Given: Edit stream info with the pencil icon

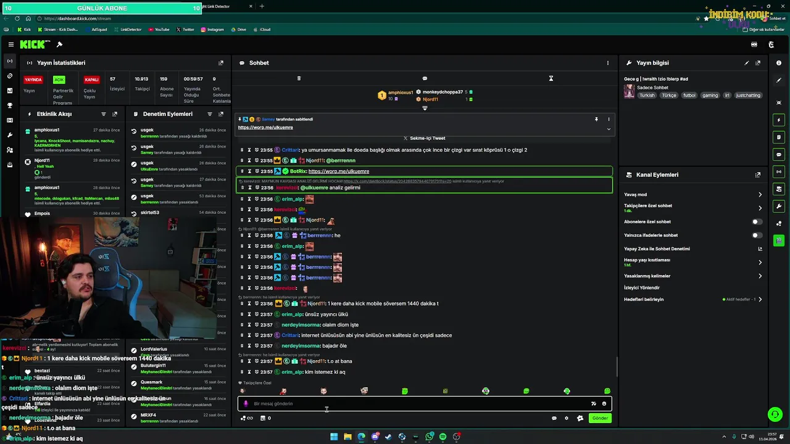Looking at the screenshot, I should tap(747, 63).
